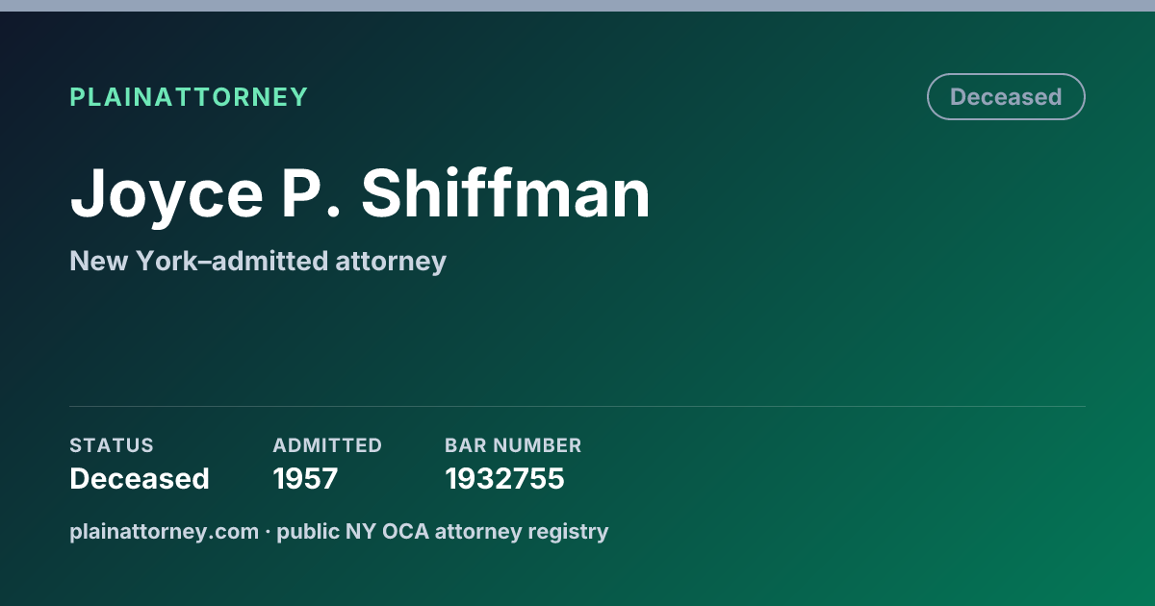This screenshot has width=1155, height=606.
Task: Select the middle initial P. in the name
Action: (313, 193)
